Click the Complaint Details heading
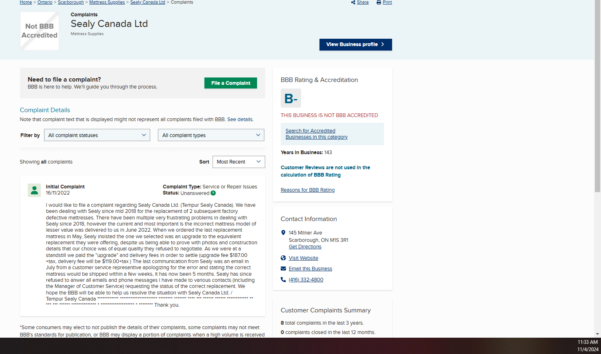The width and height of the screenshot is (601, 354). click(45, 110)
